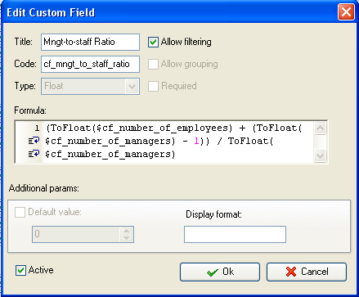Decrease the default value with spinner down

(x=126, y=238)
